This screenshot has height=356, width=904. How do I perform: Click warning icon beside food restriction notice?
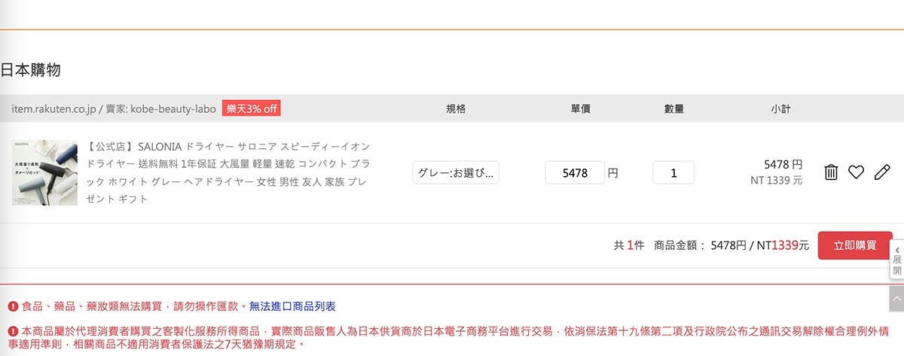pyautogui.click(x=13, y=306)
